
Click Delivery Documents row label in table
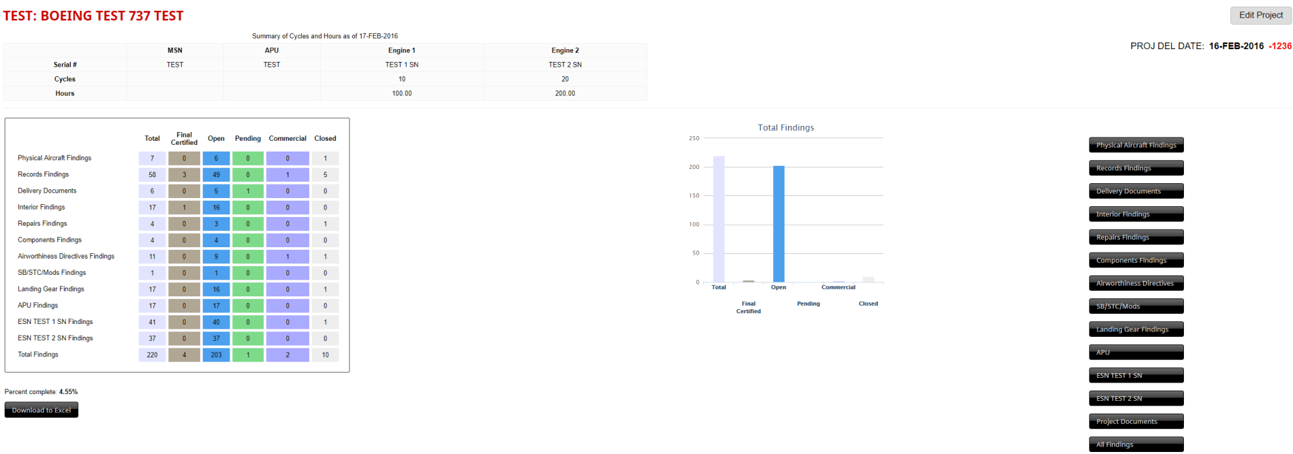[x=47, y=191]
